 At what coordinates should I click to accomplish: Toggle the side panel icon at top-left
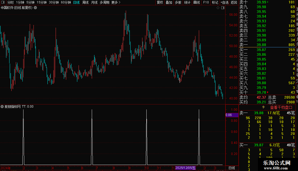click(x=3, y=2)
